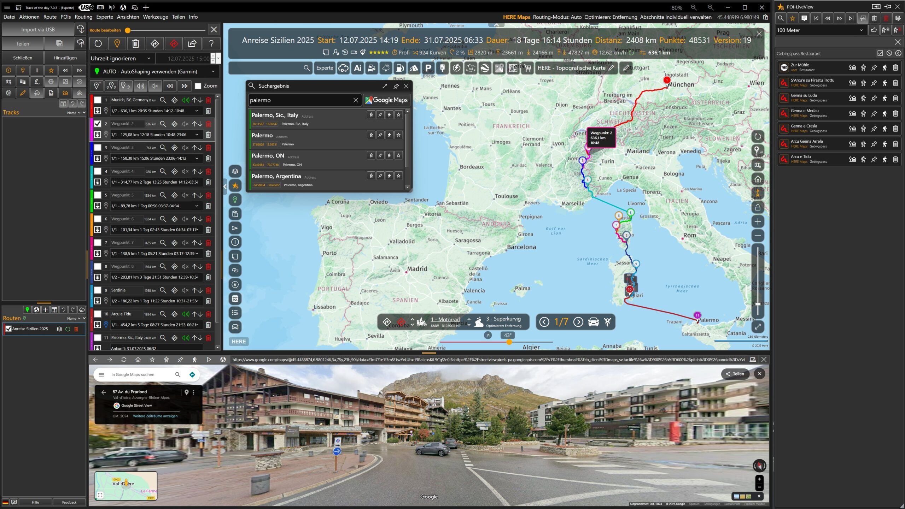Open the Info menu
This screenshot has width=905, height=509.
193,17
